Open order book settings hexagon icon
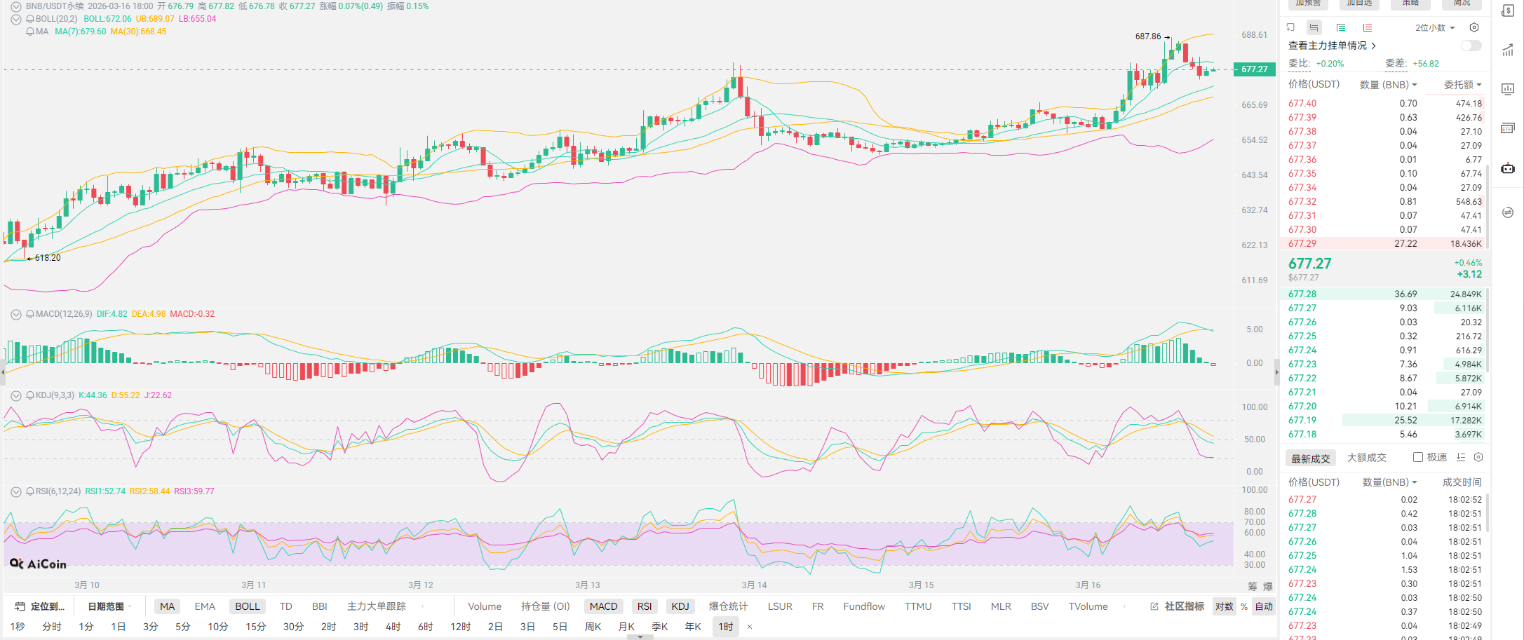 tap(1474, 27)
